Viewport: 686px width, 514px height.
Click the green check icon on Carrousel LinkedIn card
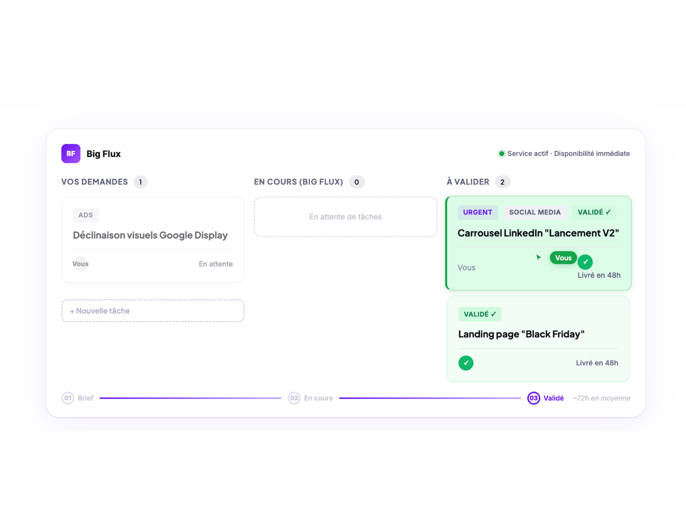[585, 262]
